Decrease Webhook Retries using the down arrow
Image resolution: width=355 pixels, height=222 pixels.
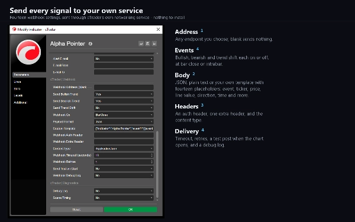tap(151, 163)
